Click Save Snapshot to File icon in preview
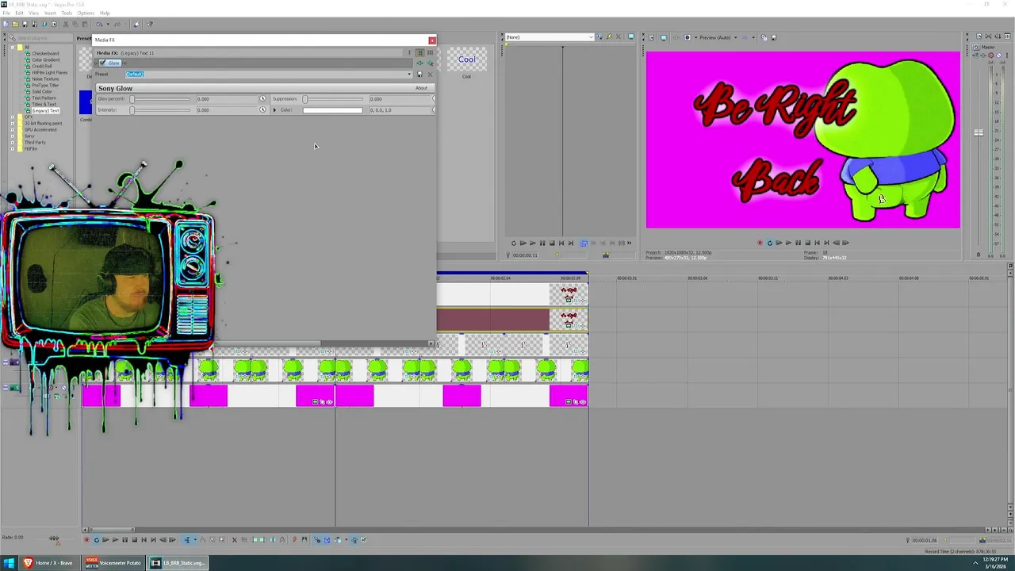The image size is (1015, 571). (774, 37)
